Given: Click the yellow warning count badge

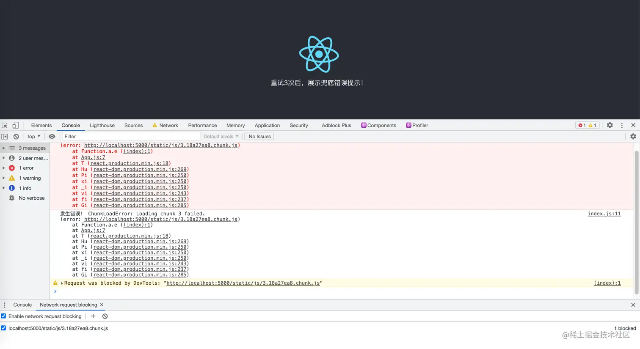Looking at the screenshot, I should tap(593, 125).
